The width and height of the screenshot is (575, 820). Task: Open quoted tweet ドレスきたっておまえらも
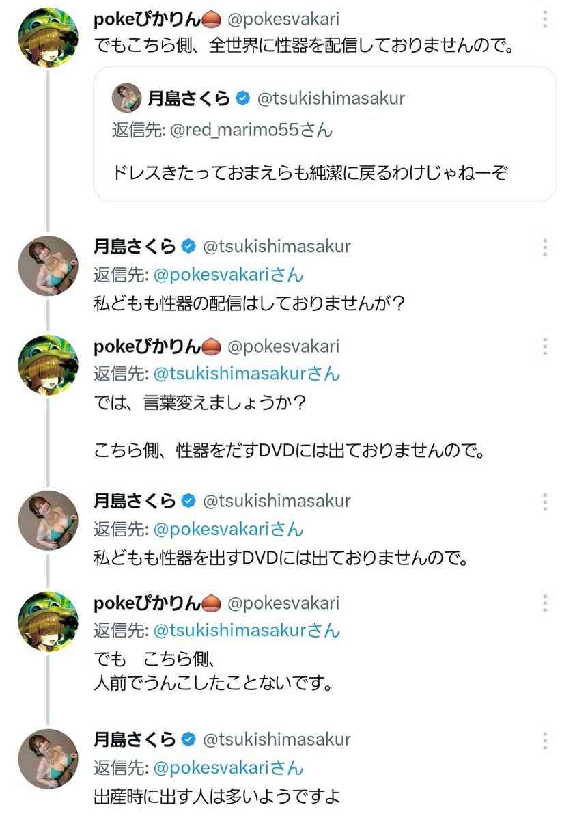(324, 134)
